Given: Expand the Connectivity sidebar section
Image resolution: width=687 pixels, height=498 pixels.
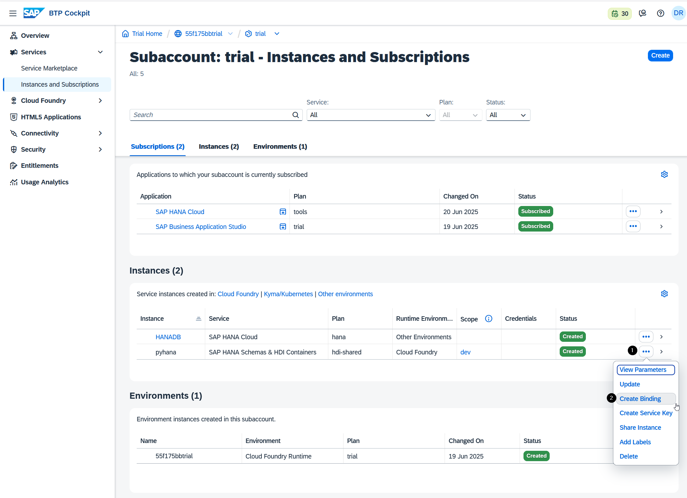Looking at the screenshot, I should (x=100, y=133).
